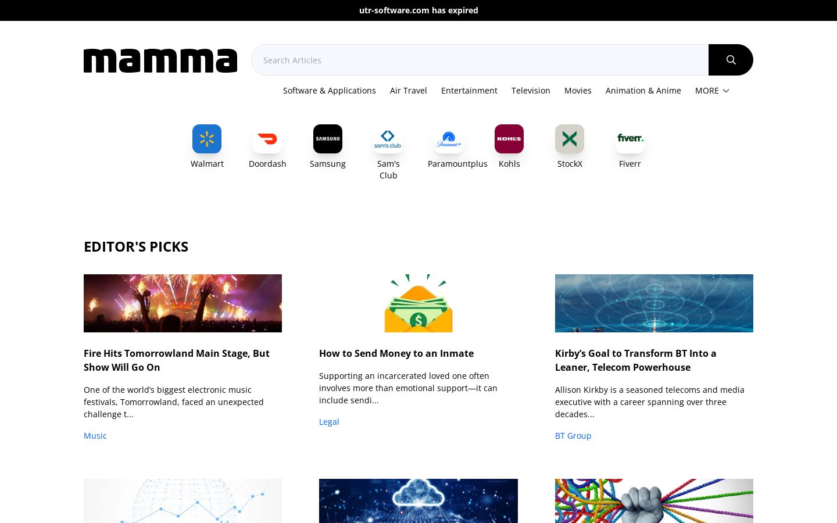The height and width of the screenshot is (523, 837).
Task: Open the Walmart store icon
Action: tap(207, 139)
